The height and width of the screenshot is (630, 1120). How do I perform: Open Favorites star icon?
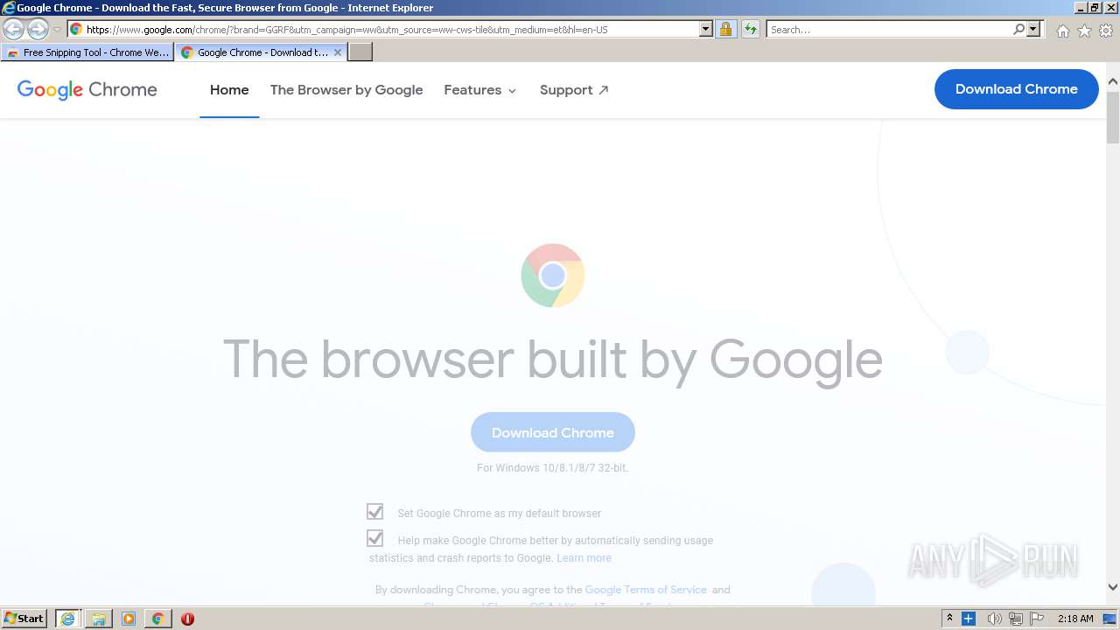(x=1084, y=31)
